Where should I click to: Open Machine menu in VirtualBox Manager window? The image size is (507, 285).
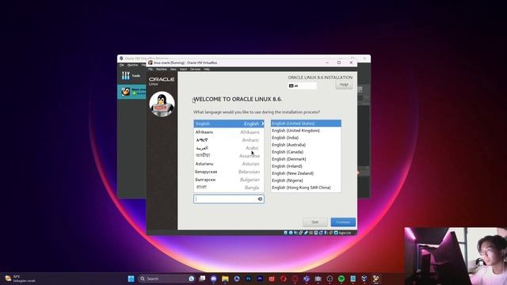[132, 65]
